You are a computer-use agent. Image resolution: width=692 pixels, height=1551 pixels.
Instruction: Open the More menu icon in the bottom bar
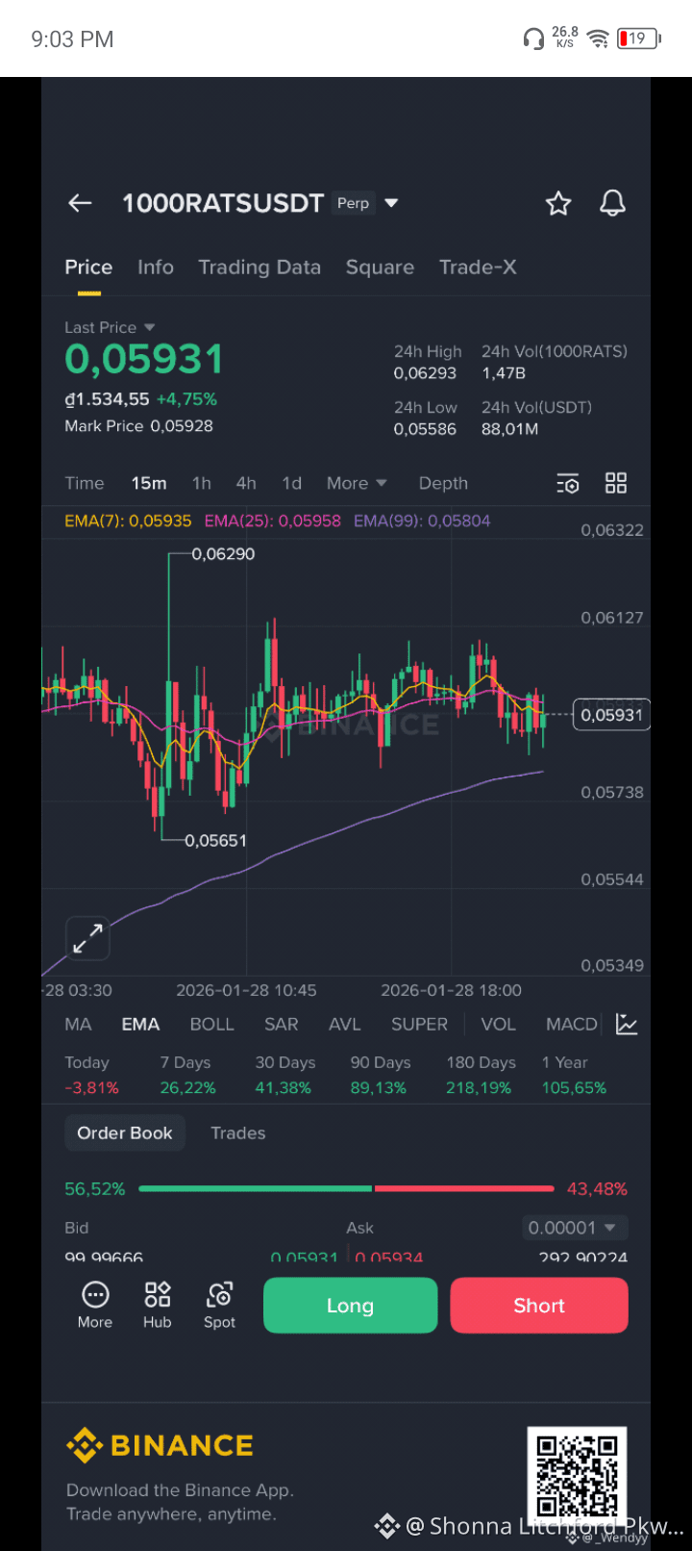coord(95,1306)
